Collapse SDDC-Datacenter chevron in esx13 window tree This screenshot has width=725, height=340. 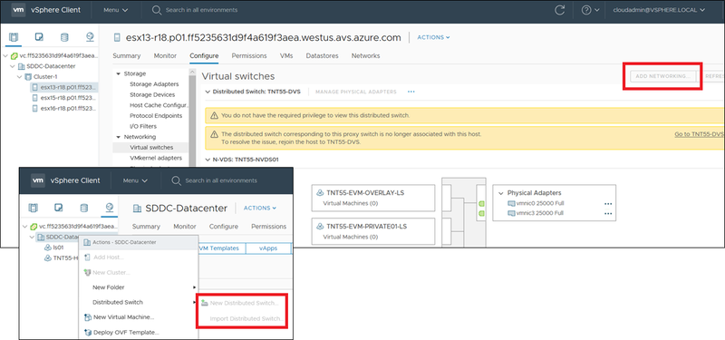[13, 66]
